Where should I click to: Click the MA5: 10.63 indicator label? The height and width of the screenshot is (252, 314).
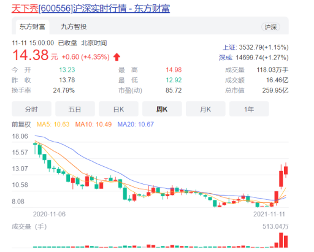pyautogui.click(x=53, y=124)
